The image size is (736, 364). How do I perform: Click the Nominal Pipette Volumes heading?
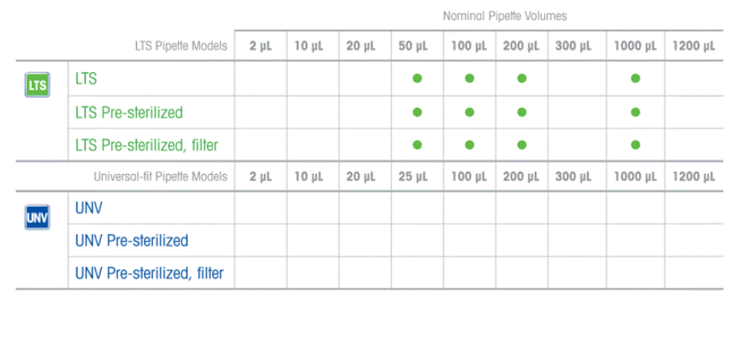point(505,17)
